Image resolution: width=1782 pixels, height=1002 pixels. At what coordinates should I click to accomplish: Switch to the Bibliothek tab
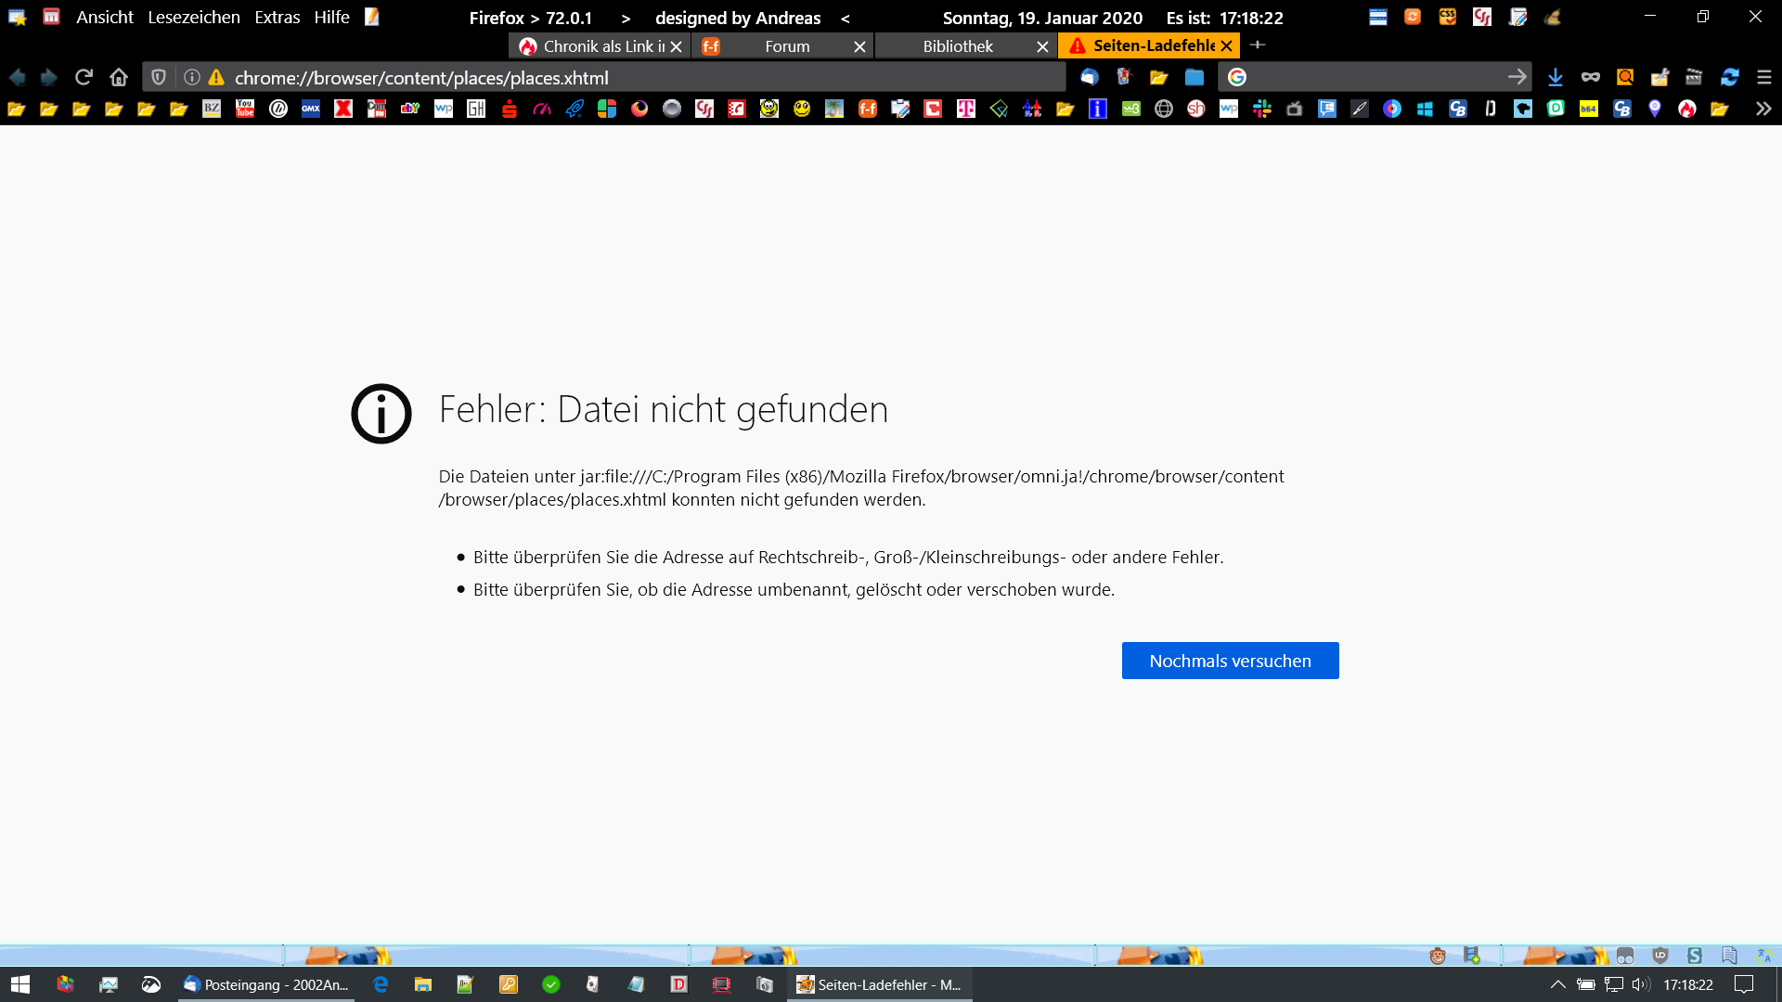tap(957, 45)
